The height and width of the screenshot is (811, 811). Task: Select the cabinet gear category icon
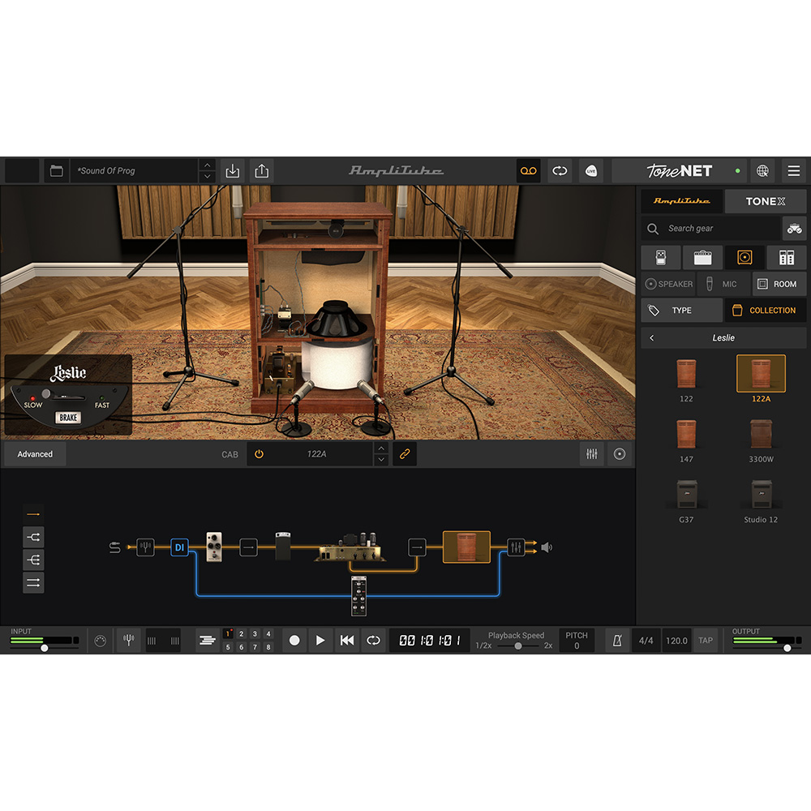(x=744, y=257)
